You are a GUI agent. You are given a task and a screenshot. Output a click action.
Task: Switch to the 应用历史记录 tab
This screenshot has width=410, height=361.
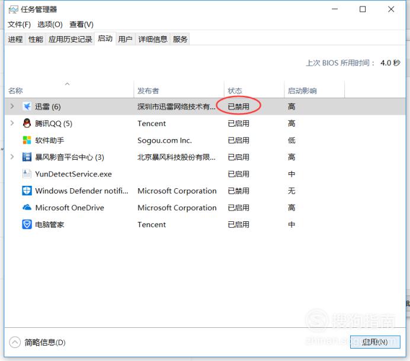(x=70, y=39)
